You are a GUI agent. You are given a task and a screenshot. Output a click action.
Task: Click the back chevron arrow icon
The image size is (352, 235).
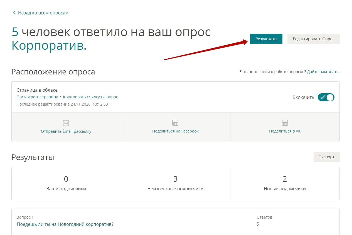tap(14, 13)
